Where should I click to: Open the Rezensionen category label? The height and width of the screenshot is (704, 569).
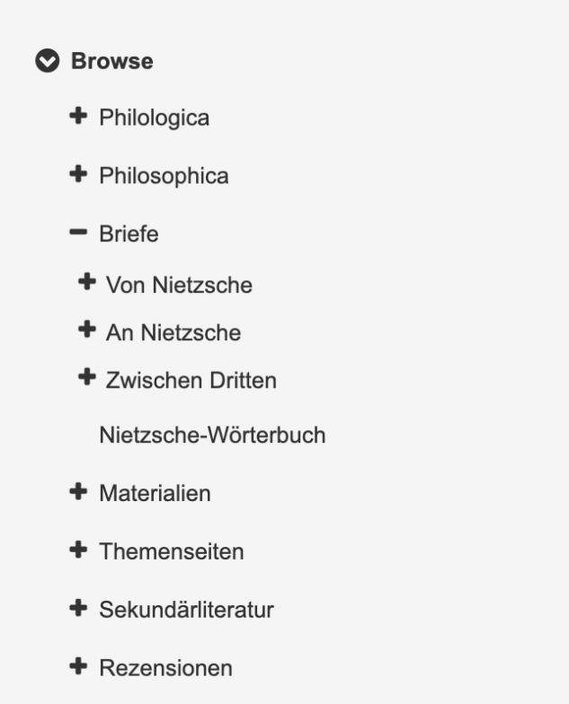tap(165, 668)
